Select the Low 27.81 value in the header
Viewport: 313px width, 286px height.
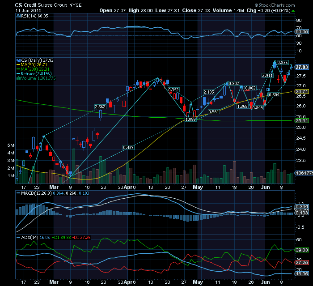tap(167, 10)
